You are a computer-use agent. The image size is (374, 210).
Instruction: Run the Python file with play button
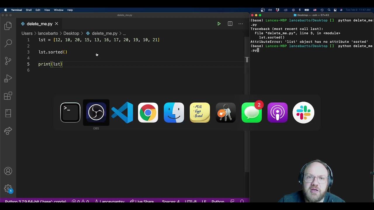[219, 24]
